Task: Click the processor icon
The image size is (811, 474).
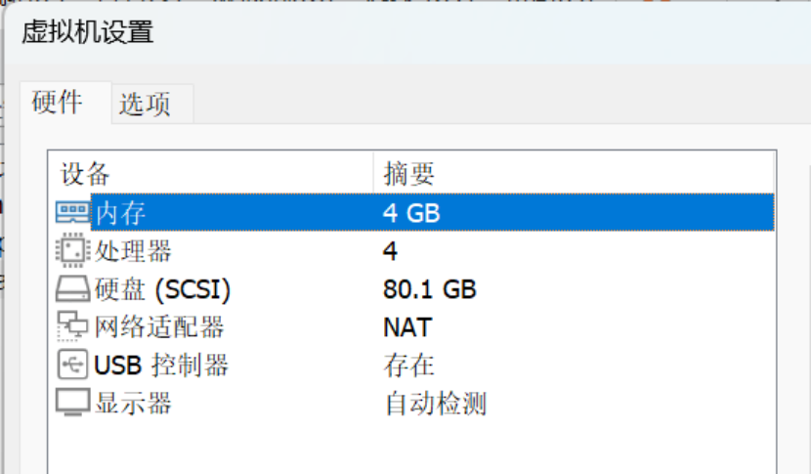Action: click(72, 251)
